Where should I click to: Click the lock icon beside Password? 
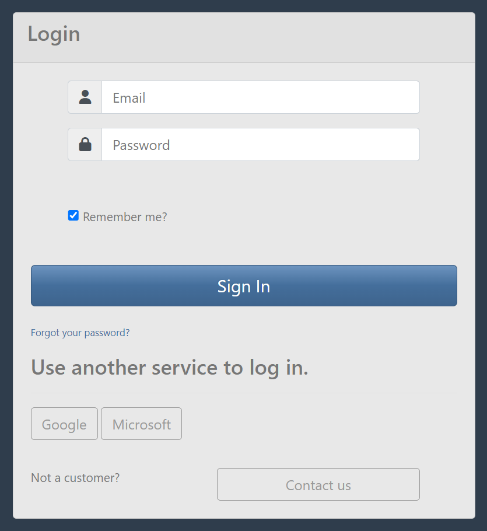click(x=85, y=145)
